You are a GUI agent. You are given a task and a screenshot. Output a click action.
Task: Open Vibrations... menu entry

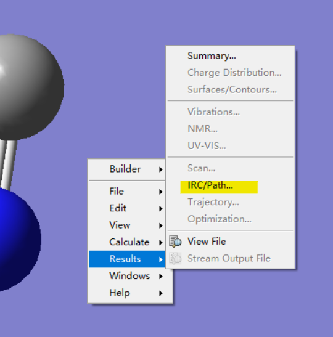231,112
